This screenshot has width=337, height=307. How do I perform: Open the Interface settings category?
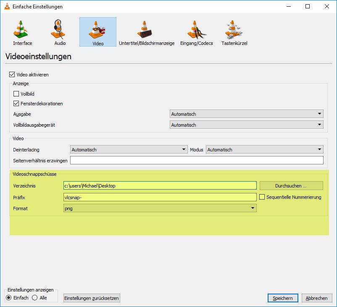(x=22, y=32)
